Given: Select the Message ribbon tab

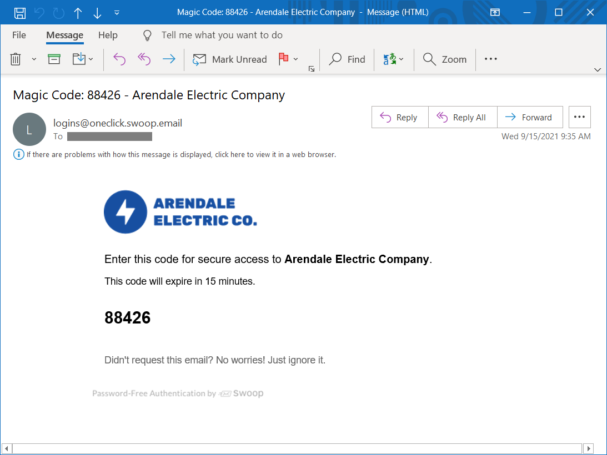Looking at the screenshot, I should 64,35.
